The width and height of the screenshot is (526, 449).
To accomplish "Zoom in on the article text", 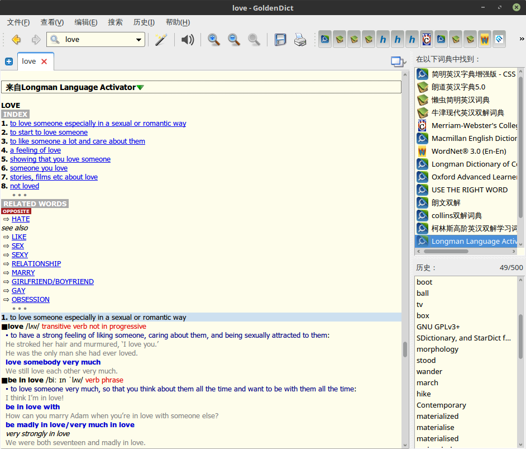I will pyautogui.click(x=213, y=39).
